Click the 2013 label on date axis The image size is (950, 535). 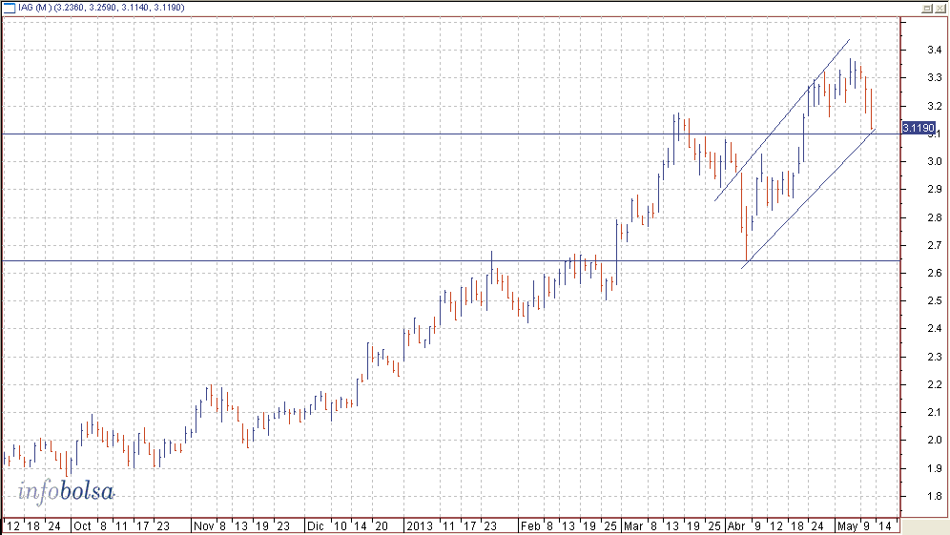click(420, 525)
